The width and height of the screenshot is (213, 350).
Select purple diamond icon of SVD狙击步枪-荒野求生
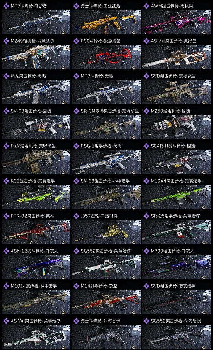(x=146, y=76)
